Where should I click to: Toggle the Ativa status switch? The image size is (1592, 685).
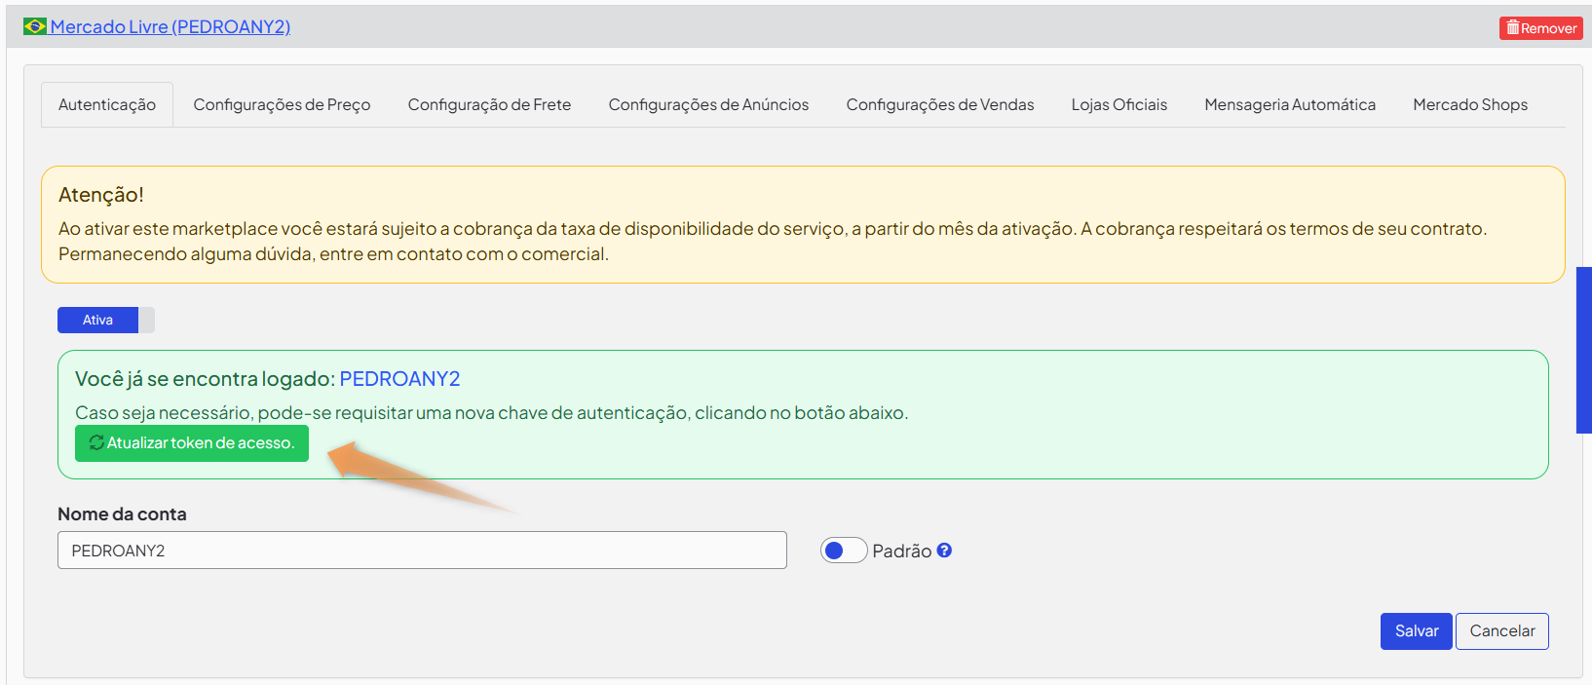[106, 320]
